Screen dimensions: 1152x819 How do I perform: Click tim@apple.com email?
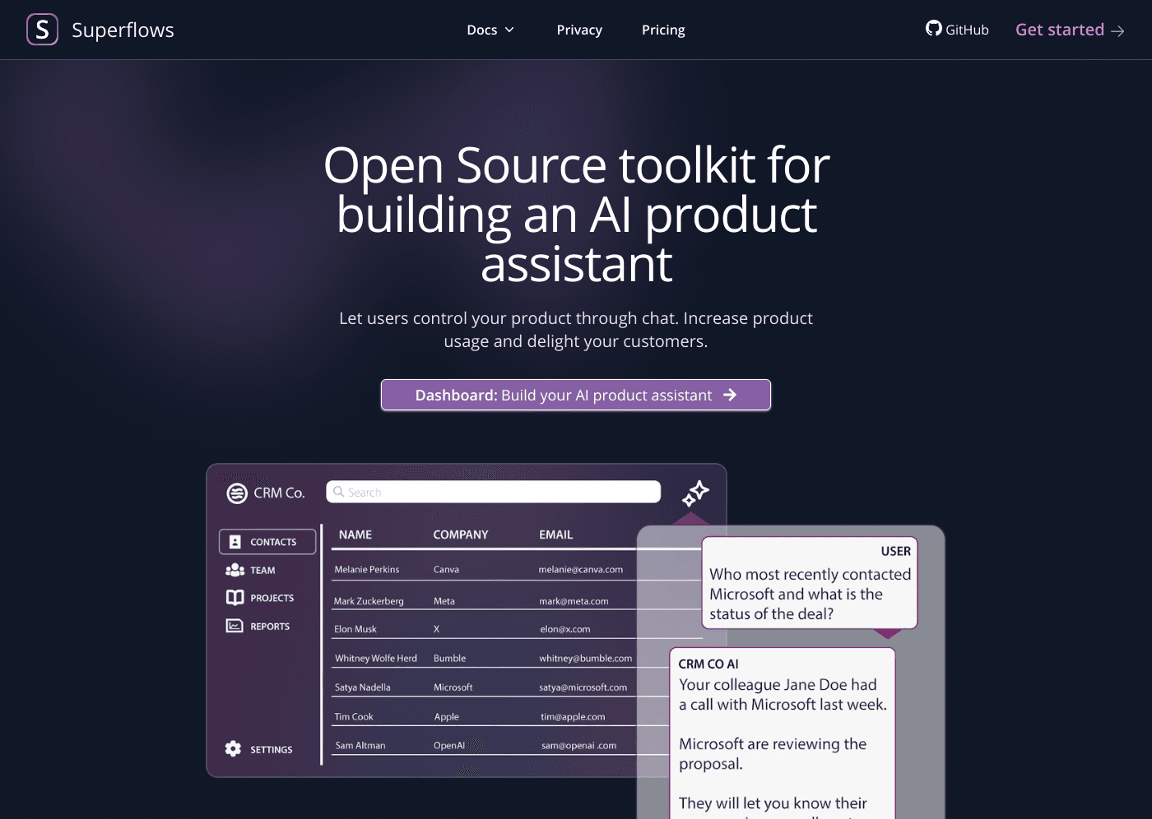(573, 717)
